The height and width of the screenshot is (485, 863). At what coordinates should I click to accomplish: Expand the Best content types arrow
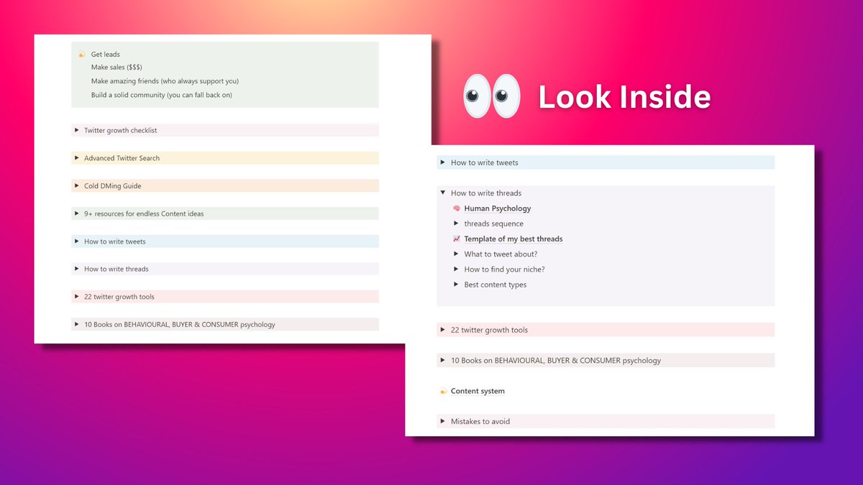(456, 285)
